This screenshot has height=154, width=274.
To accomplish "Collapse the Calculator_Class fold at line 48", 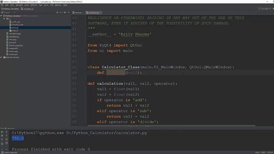I will click(86, 67).
